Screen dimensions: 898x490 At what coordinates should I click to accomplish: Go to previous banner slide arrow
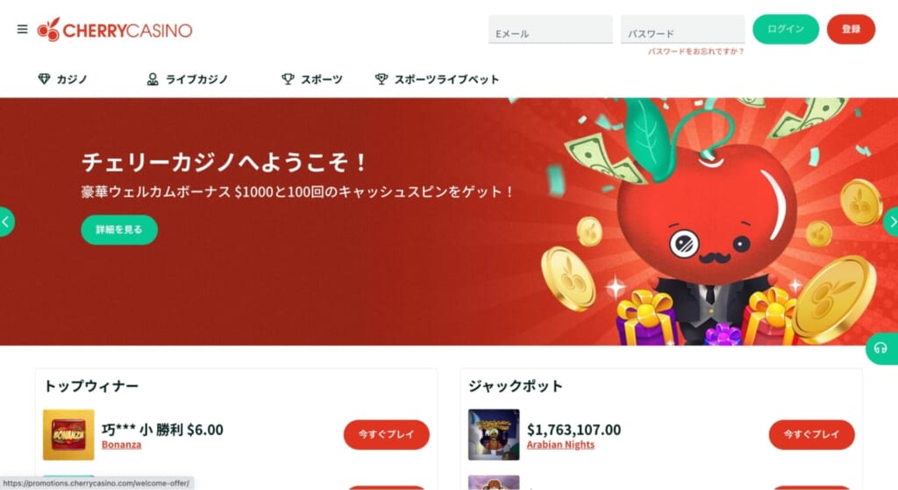(x=6, y=222)
